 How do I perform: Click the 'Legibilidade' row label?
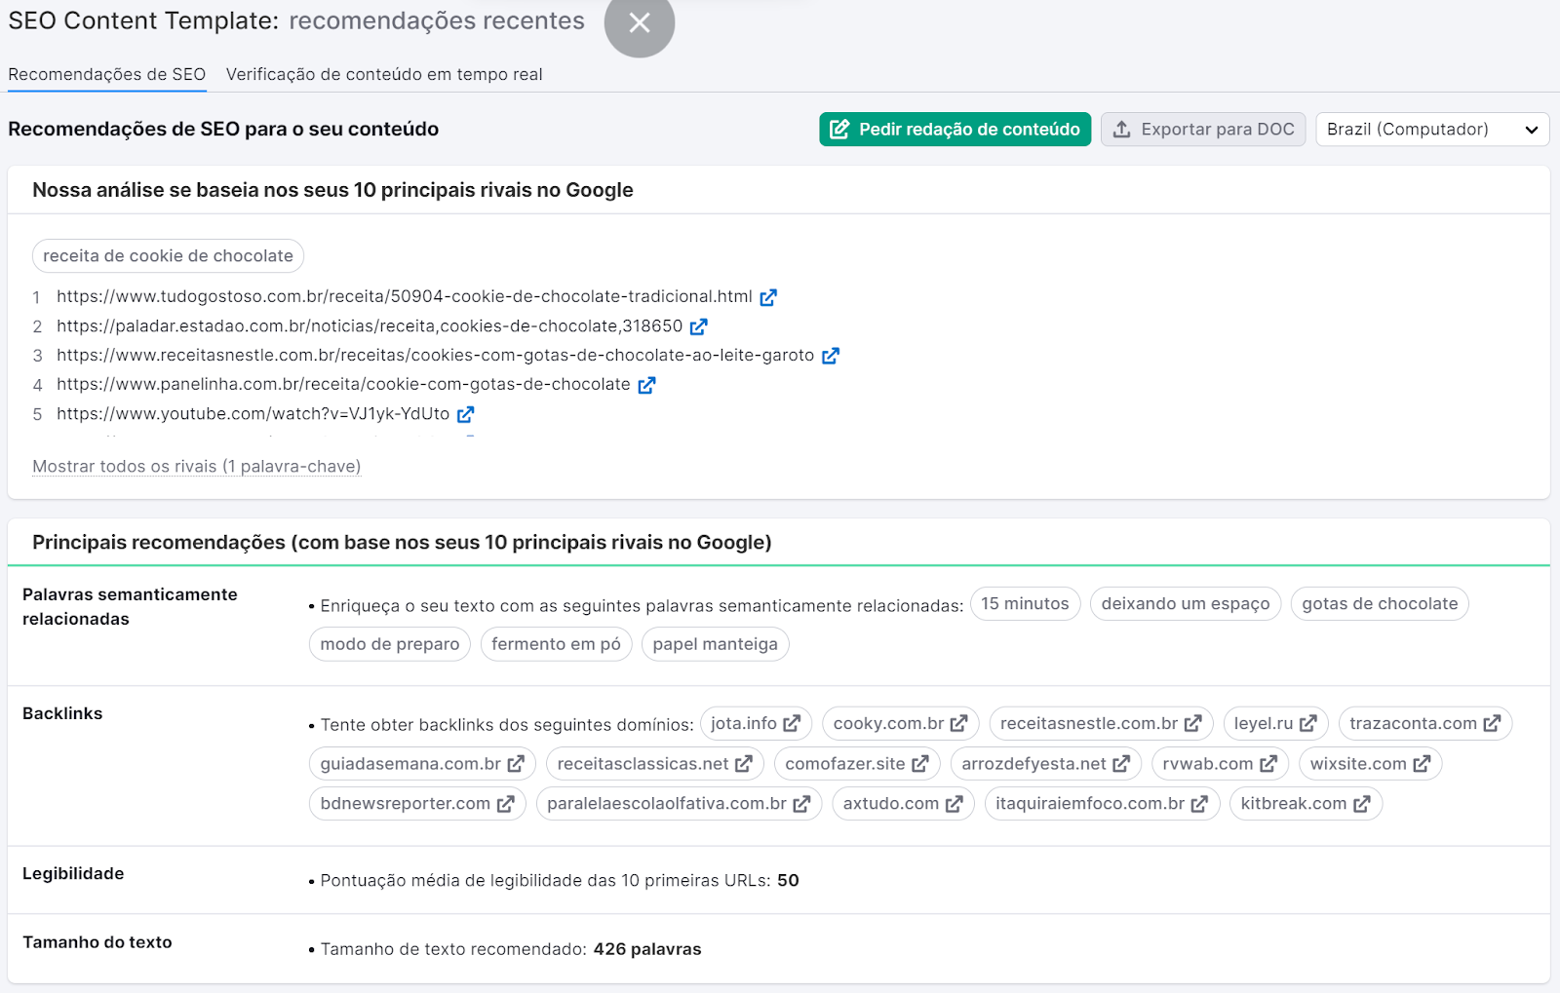point(73,873)
